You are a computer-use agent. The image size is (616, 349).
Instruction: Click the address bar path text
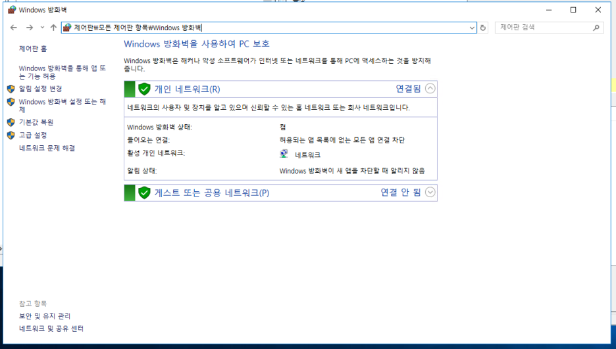pos(138,28)
